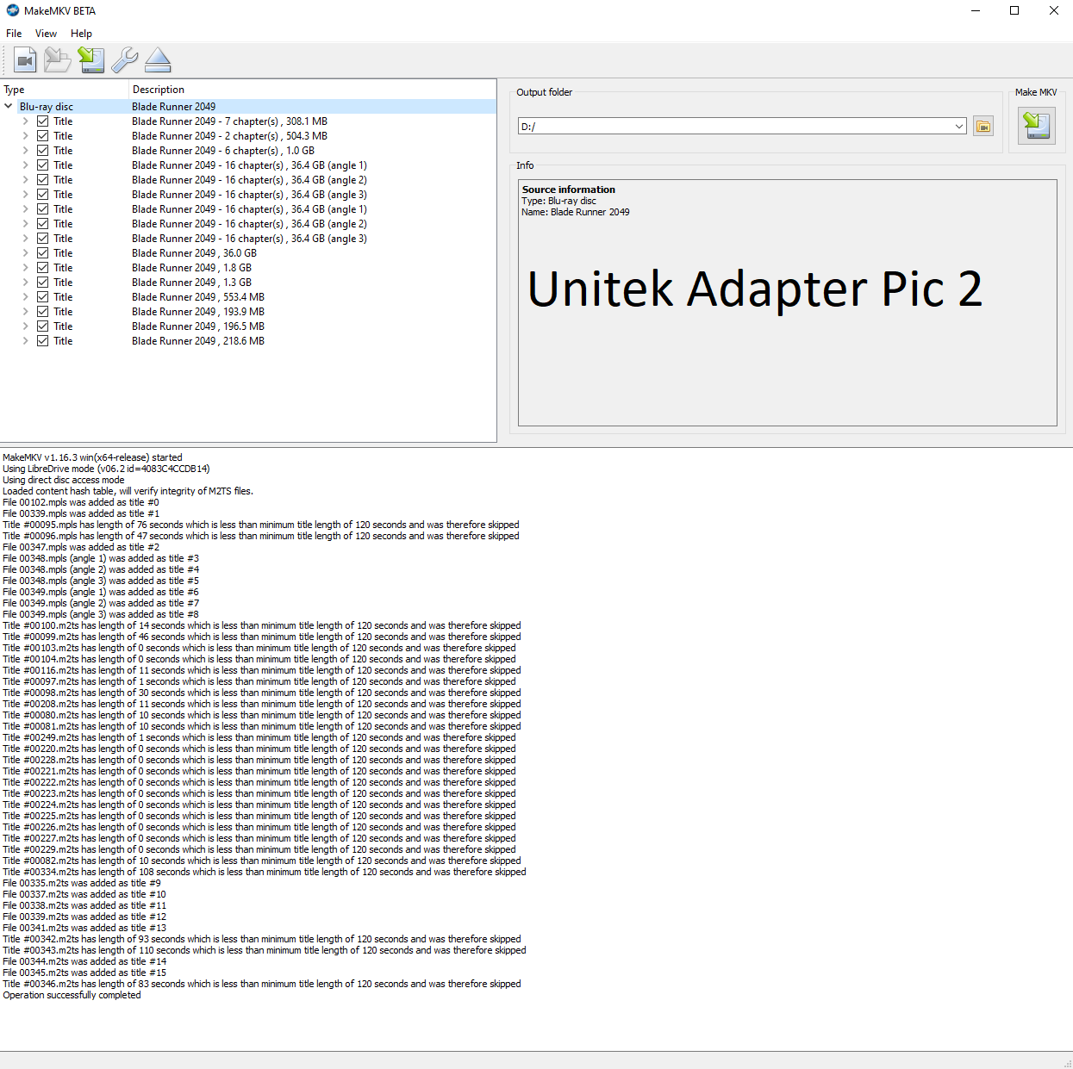Select Blade Runner 2049, 196.5 MB description
This screenshot has width=1073, height=1069.
tap(198, 326)
